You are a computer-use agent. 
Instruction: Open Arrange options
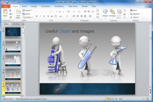point(112,14)
